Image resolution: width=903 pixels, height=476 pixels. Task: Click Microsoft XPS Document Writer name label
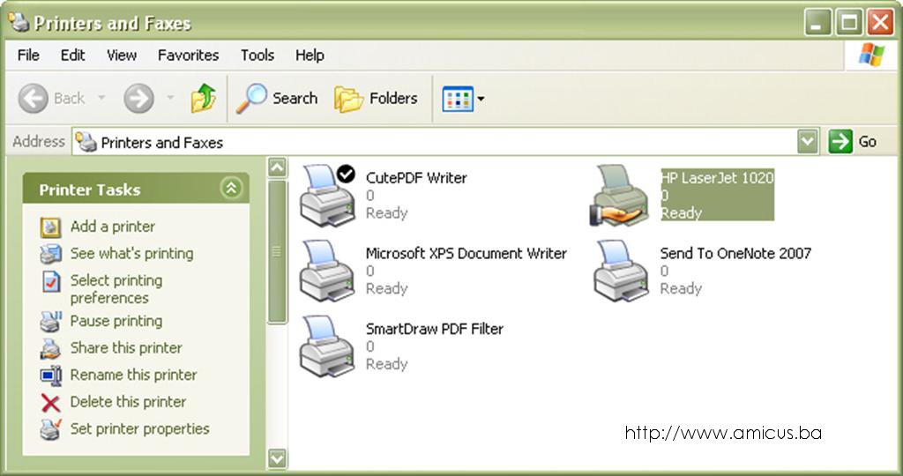click(x=466, y=253)
